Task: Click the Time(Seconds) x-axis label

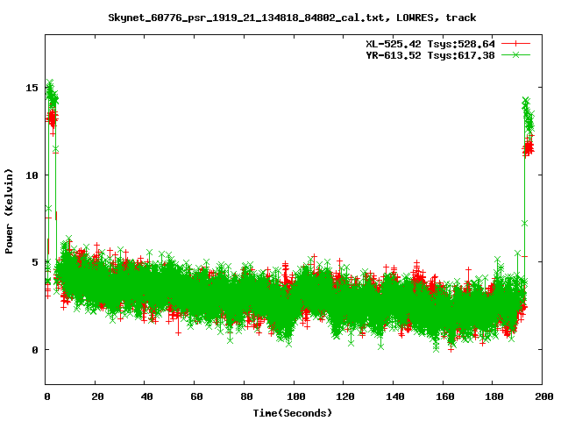Action: click(x=293, y=413)
